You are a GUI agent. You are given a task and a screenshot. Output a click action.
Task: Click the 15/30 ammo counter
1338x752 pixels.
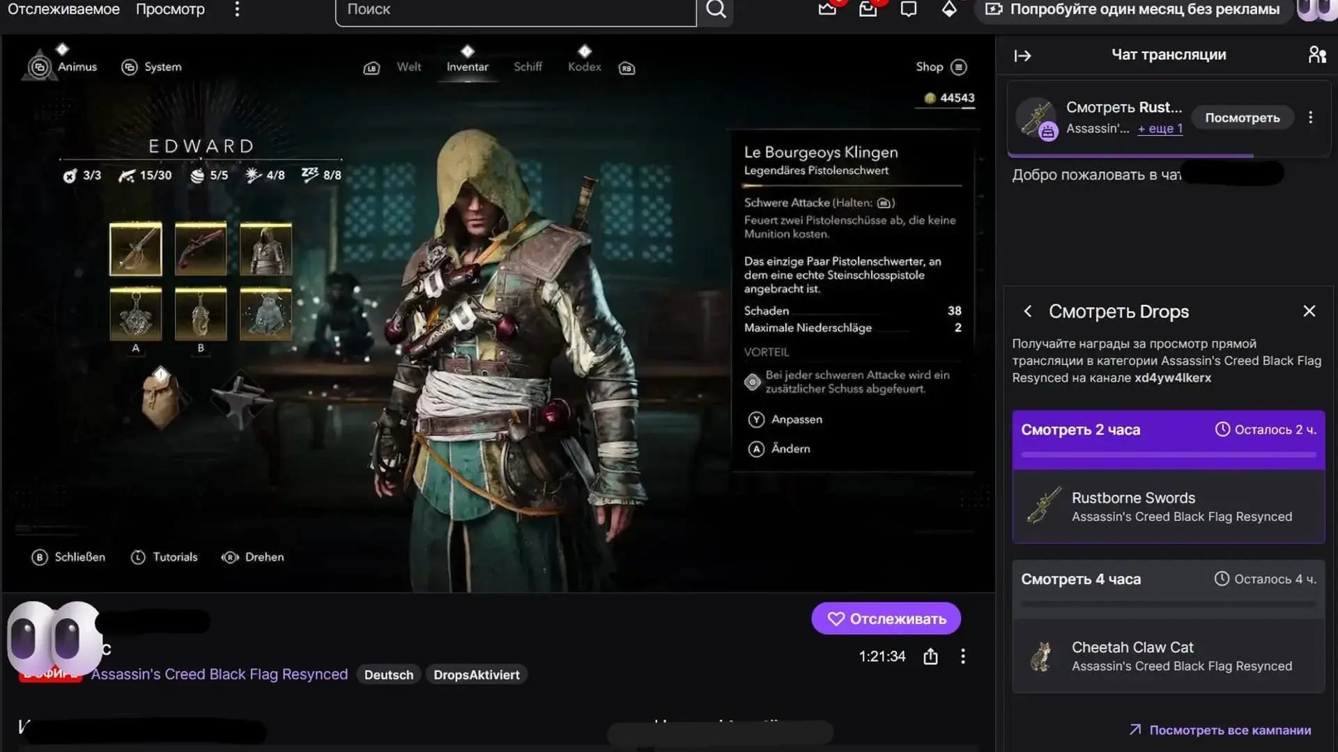pos(145,175)
